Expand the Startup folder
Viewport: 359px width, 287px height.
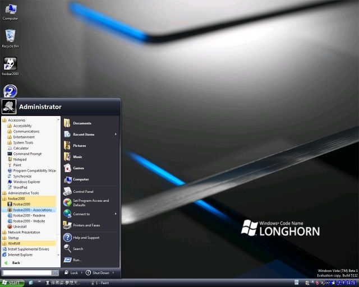click(x=11, y=238)
